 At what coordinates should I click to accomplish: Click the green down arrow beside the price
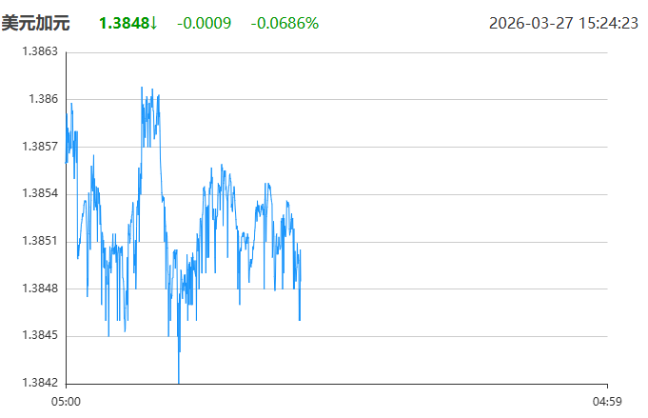pos(154,22)
